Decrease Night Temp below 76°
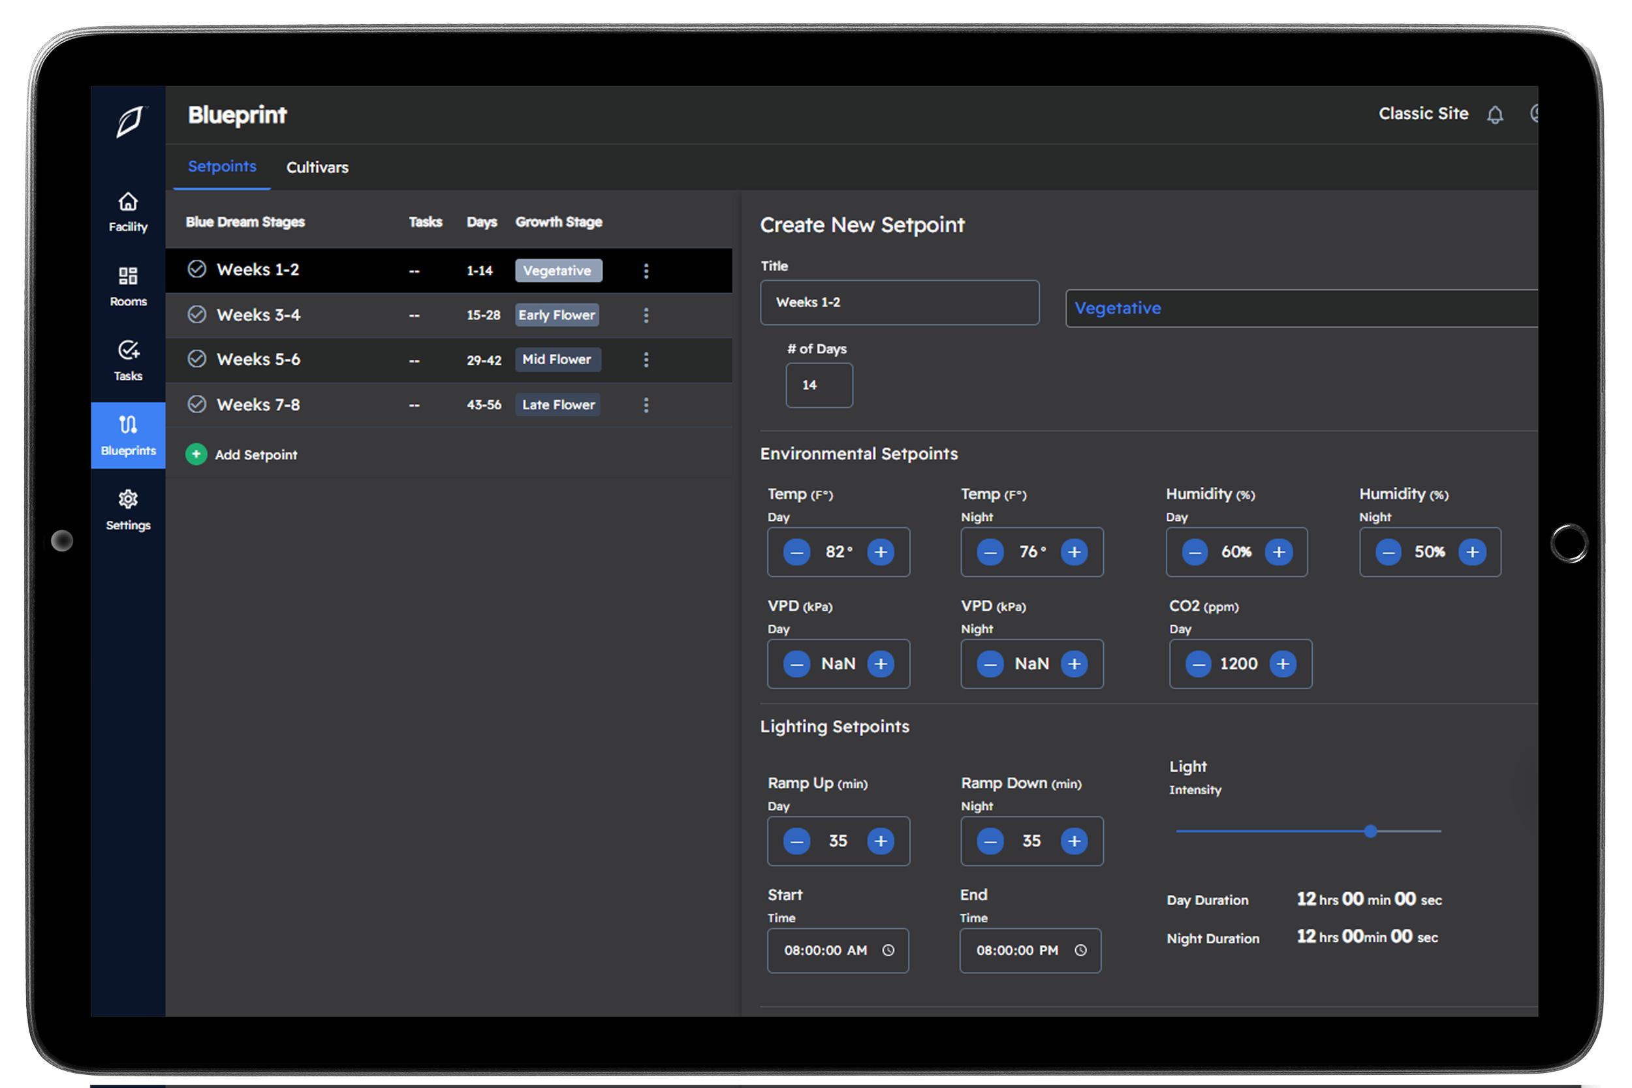This screenshot has width=1632, height=1088. click(x=990, y=552)
